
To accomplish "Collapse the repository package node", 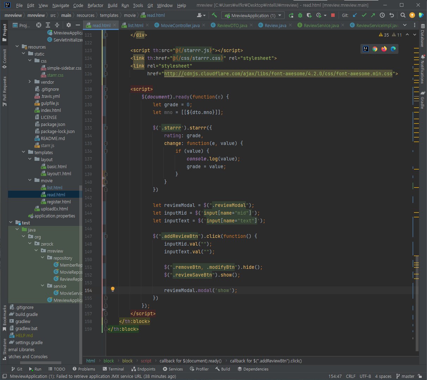I will point(43,258).
